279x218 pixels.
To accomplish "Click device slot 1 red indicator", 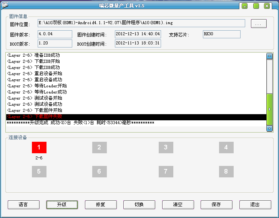I will coord(39,148).
